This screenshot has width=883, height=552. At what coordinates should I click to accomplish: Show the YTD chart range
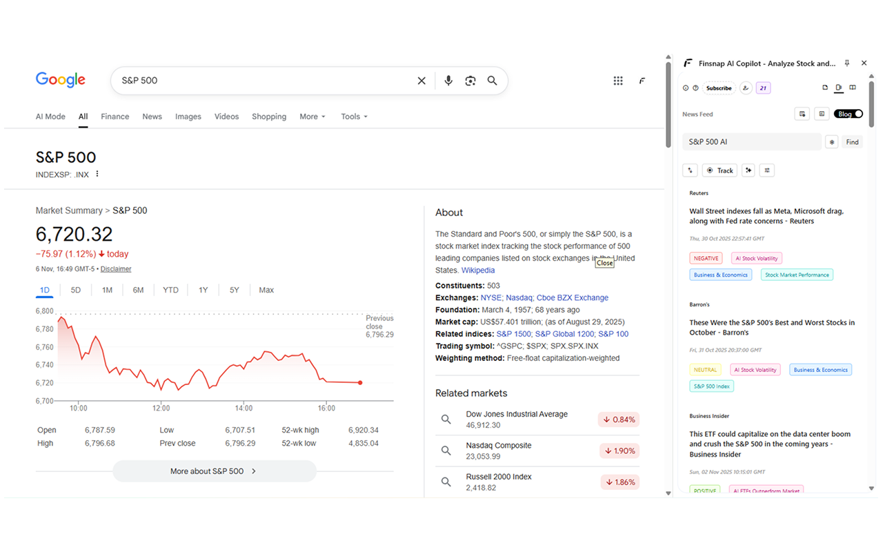tap(170, 290)
